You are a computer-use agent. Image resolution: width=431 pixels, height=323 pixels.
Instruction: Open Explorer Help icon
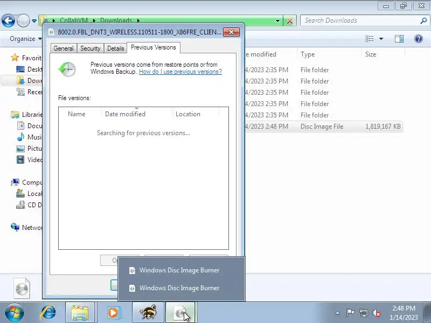[x=419, y=39]
